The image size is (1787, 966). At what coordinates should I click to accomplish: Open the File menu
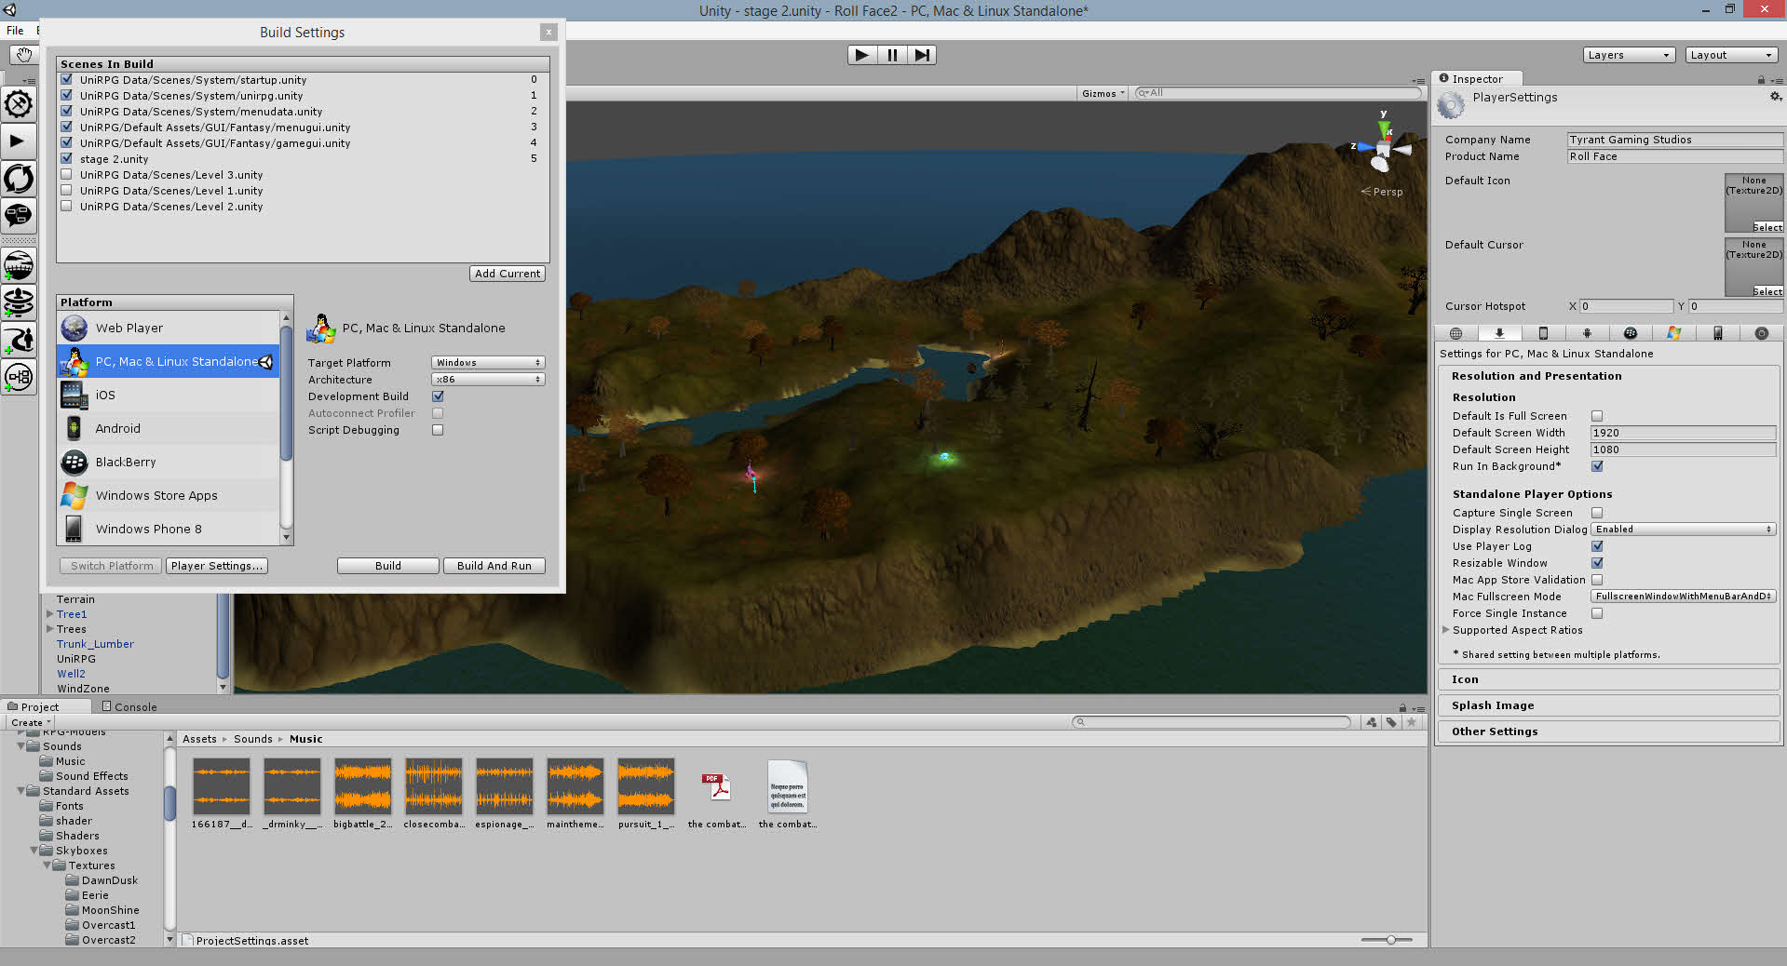15,30
